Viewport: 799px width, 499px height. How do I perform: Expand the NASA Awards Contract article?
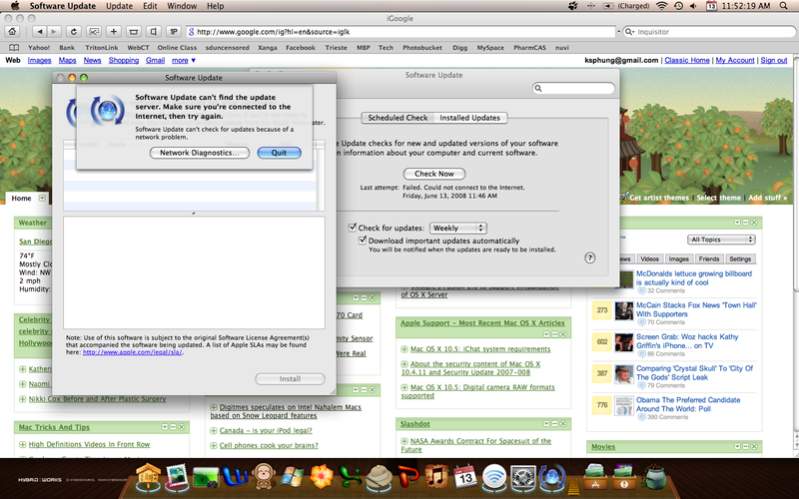(x=404, y=441)
